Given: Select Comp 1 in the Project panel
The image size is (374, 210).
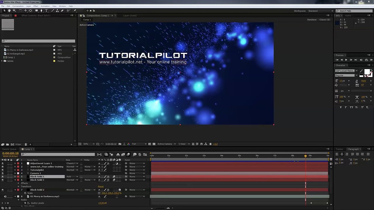Looking at the screenshot, I should [11, 57].
